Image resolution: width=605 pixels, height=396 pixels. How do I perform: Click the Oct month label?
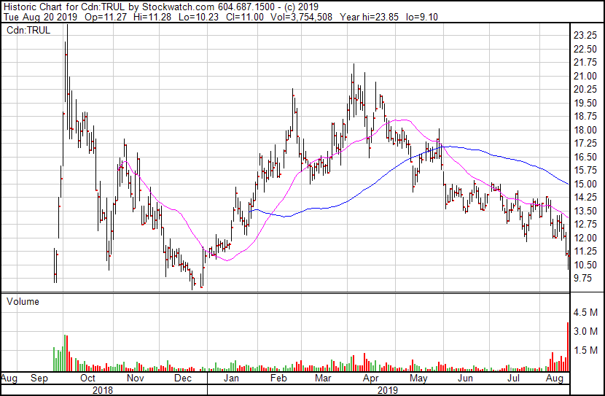tap(87, 378)
